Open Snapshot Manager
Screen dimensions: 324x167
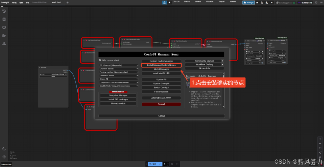pos(118,96)
